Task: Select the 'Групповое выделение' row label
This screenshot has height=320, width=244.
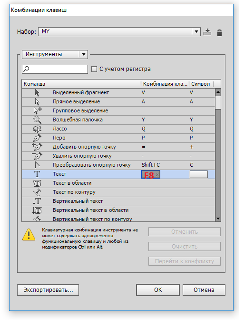Action: (x=80, y=110)
